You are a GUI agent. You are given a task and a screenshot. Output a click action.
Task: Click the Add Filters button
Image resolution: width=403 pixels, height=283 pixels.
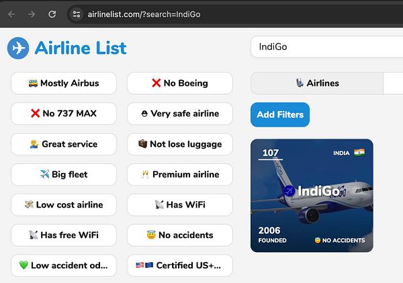(x=280, y=115)
